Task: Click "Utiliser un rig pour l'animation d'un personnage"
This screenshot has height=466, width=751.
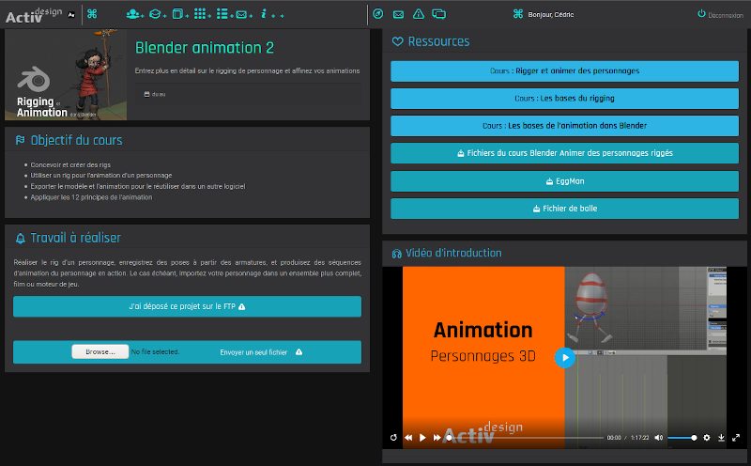Action: coord(101,176)
